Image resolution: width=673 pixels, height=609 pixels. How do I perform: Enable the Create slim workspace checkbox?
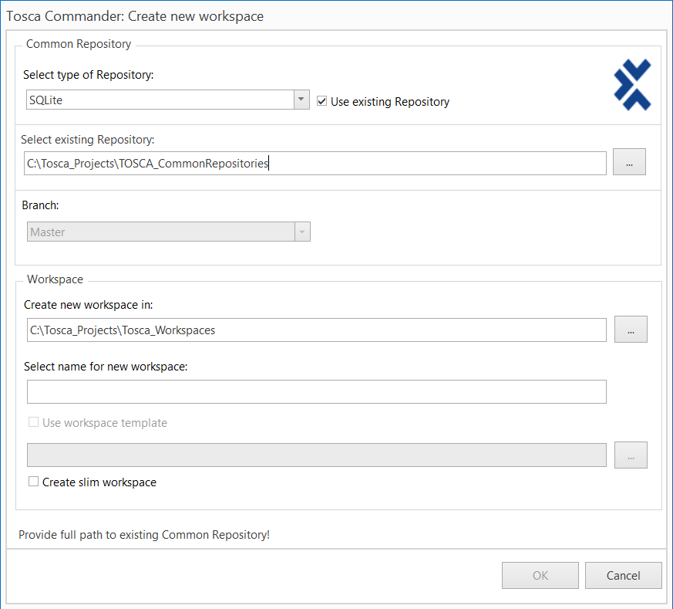[33, 482]
